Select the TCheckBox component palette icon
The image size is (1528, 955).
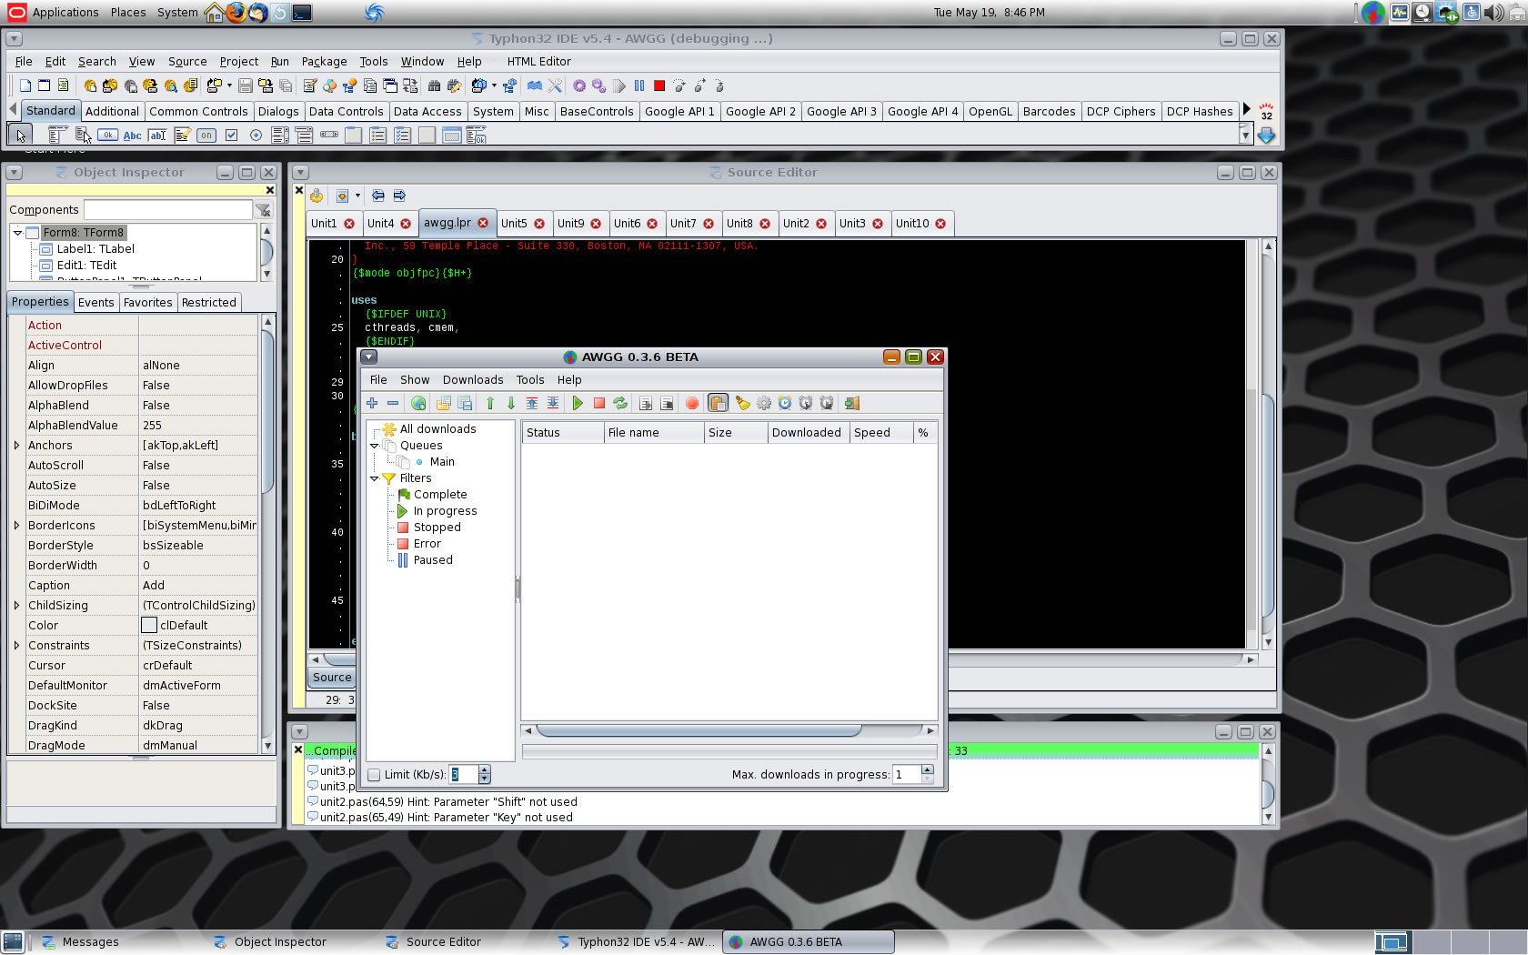click(231, 136)
